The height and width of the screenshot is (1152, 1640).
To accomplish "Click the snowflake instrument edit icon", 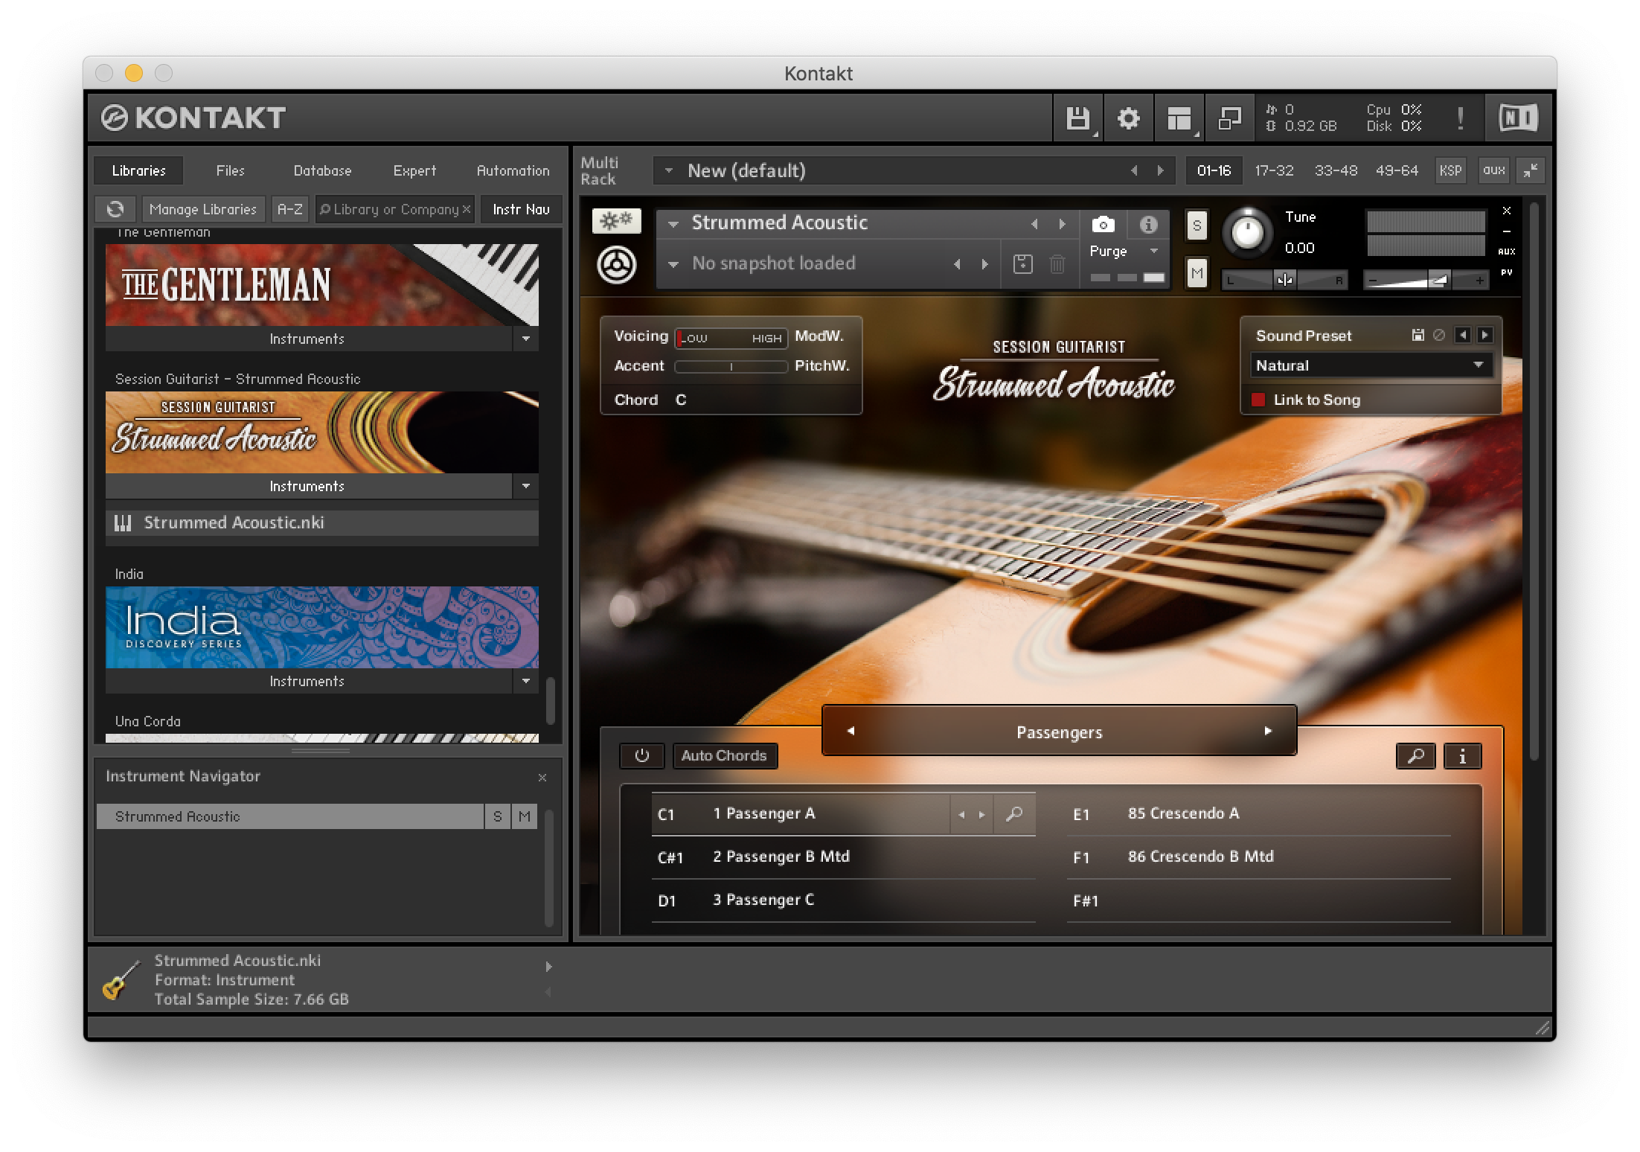I will coord(616,221).
